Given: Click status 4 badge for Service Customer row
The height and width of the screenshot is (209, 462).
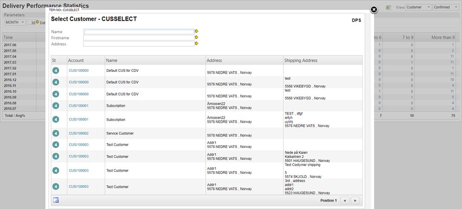Looking at the screenshot, I should (55, 134).
